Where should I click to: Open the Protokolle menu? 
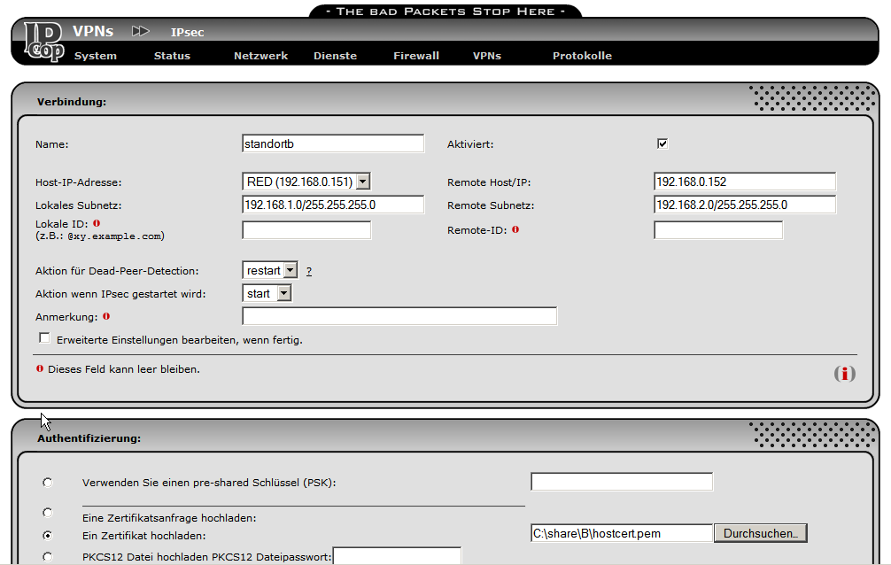(582, 56)
